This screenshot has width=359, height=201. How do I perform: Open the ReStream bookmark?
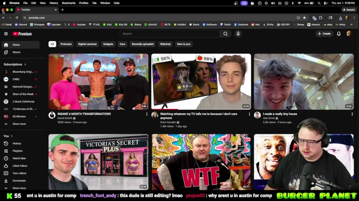click(210, 25)
